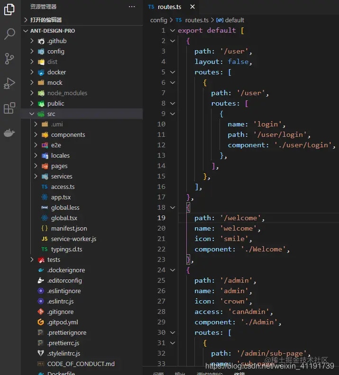The image size is (339, 375).
Task: Open the Docker view icon
Action: 9,133
